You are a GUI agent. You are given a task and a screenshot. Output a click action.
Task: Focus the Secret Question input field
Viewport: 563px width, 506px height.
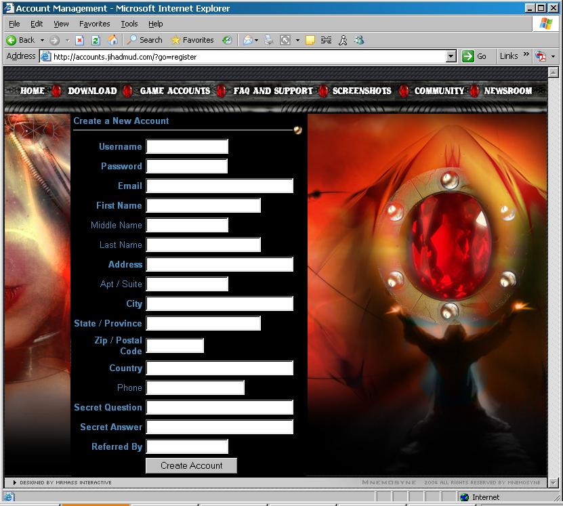[x=220, y=407]
